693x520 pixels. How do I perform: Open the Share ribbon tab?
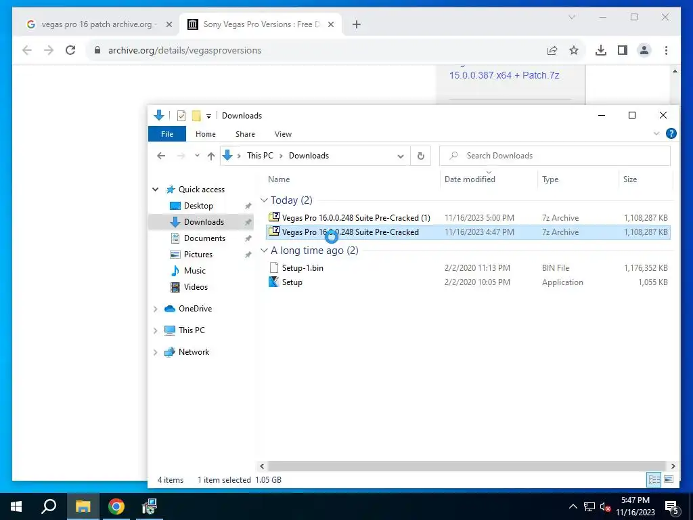pos(245,134)
